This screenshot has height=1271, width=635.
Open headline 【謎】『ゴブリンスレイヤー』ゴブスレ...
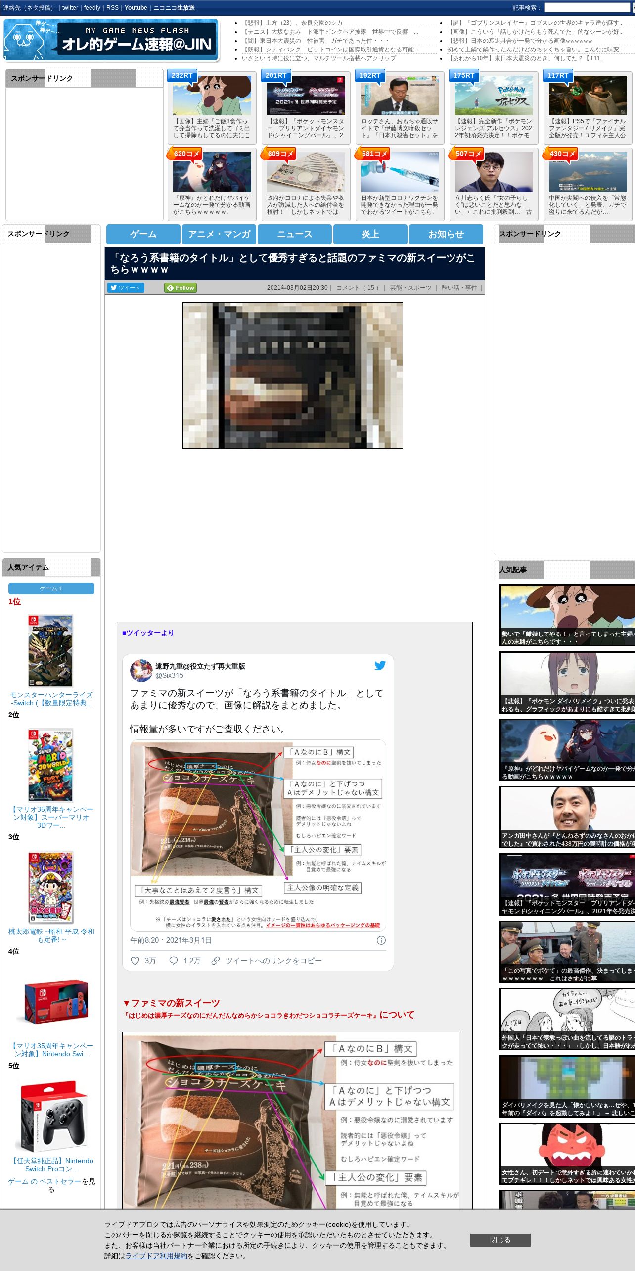pos(535,23)
